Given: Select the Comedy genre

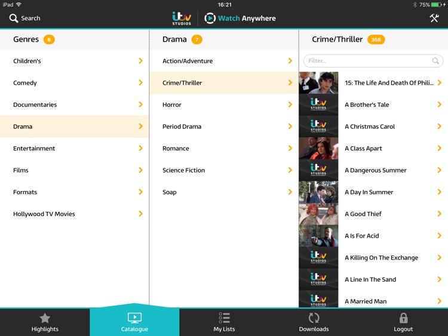Looking at the screenshot, I should pos(74,83).
